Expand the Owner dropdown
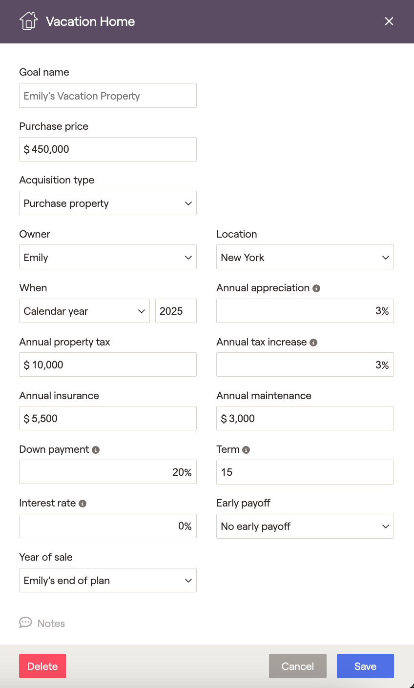414x688 pixels. (107, 257)
